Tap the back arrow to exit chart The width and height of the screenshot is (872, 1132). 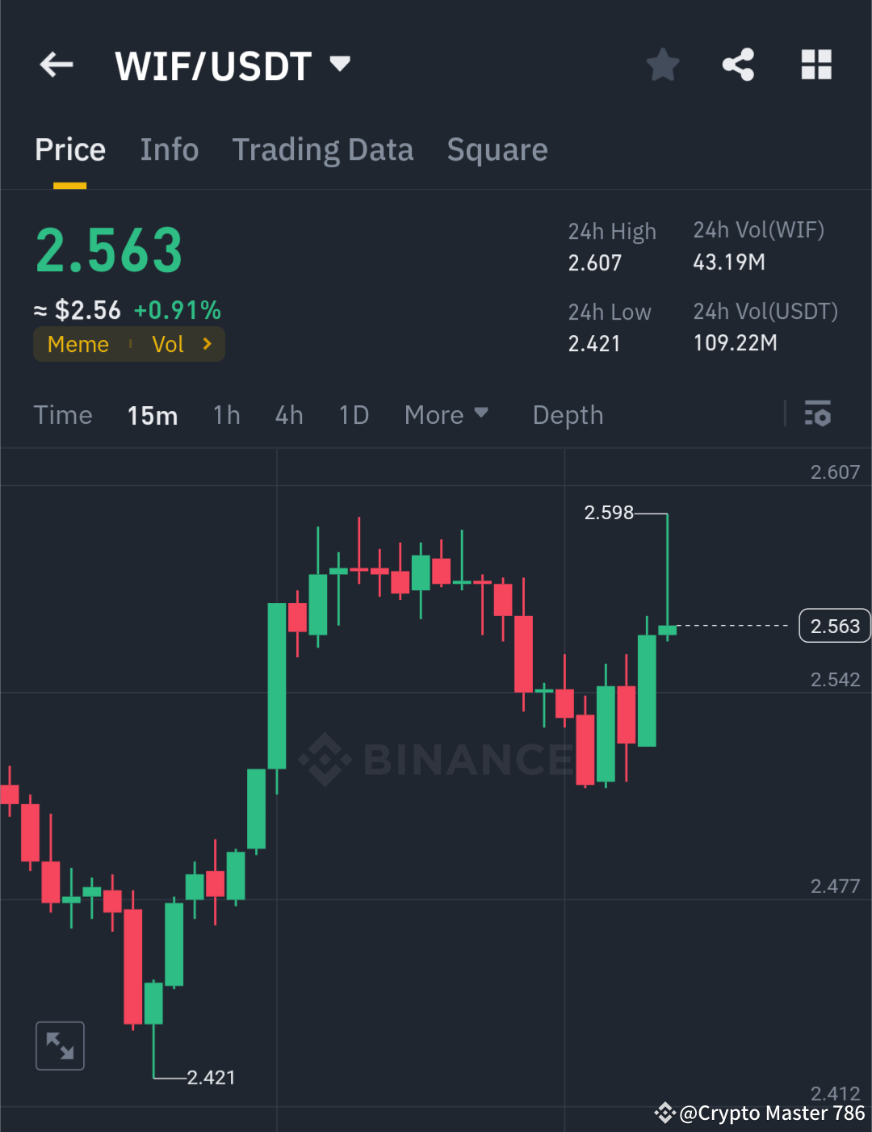(55, 65)
